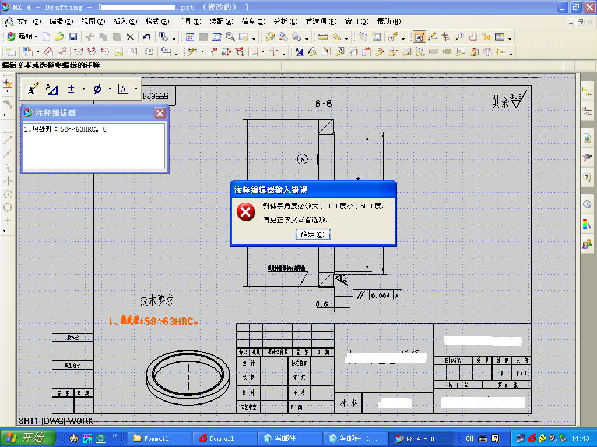Click the New Sheet icon

(x=11, y=52)
